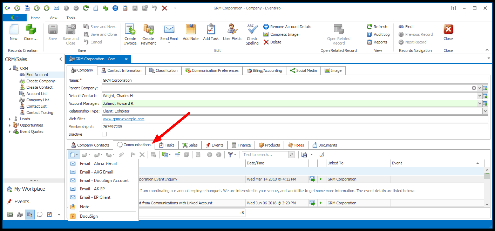Viewport: 495px width, 231px height.
Task: Choose Email - Alicia-Gmail from the menu
Action: (103, 164)
